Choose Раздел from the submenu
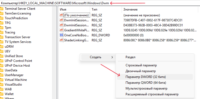The width and height of the screenshot is (200, 99). coord(155,57)
